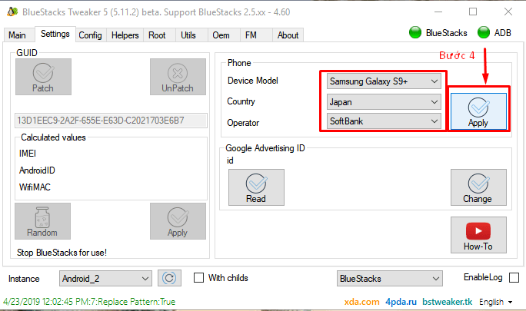Open the Device Model dropdown

click(384, 81)
